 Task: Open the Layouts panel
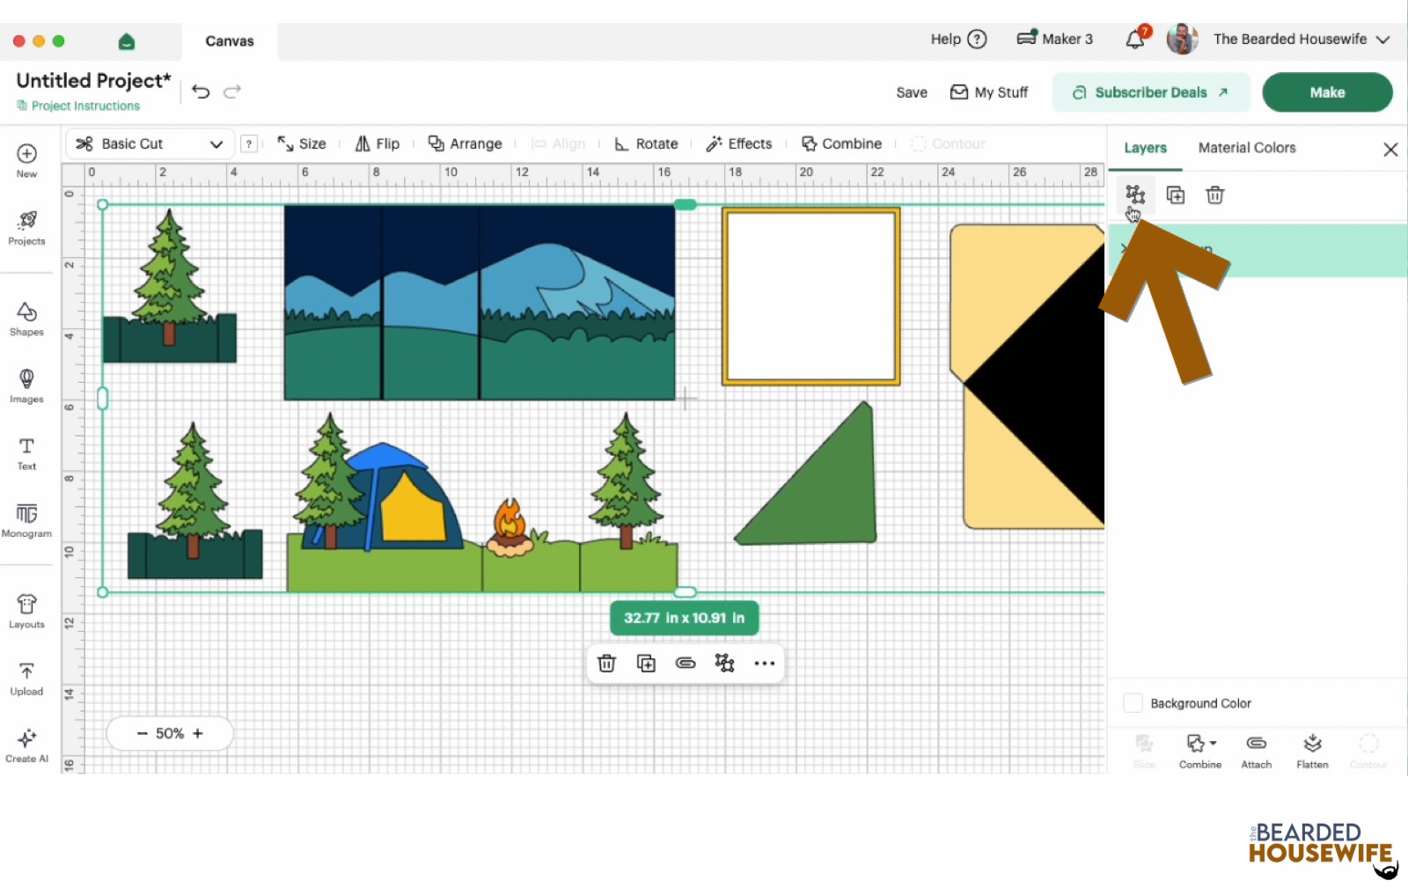[26, 611]
